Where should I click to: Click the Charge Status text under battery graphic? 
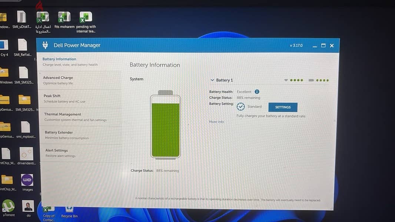[x=155, y=171]
